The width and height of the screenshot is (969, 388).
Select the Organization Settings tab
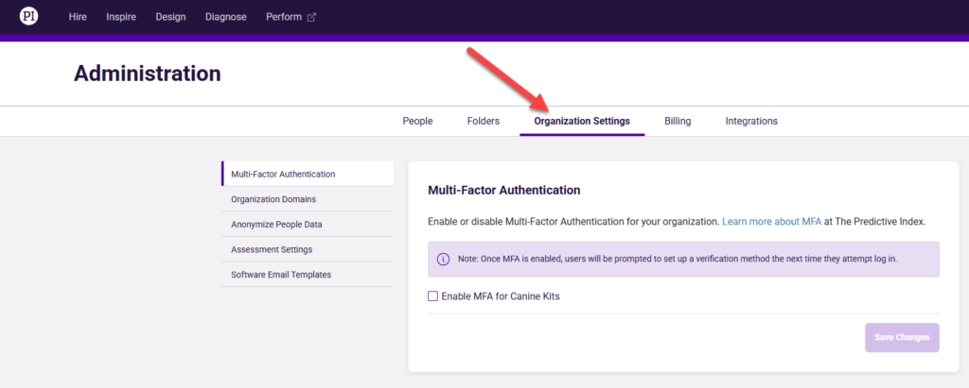click(582, 121)
